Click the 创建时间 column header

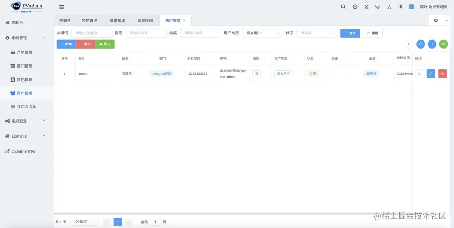(x=403, y=58)
